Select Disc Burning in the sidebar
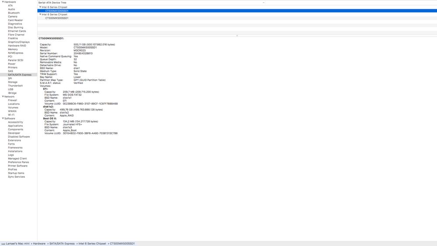 (x=16, y=27)
